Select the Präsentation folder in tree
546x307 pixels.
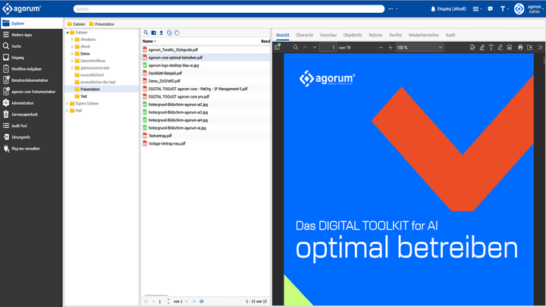pos(89,89)
